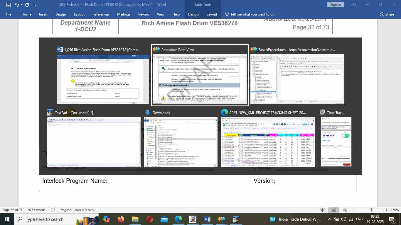Open Microsoft Edge from the taskbar
The image size is (401, 225).
coord(178,219)
